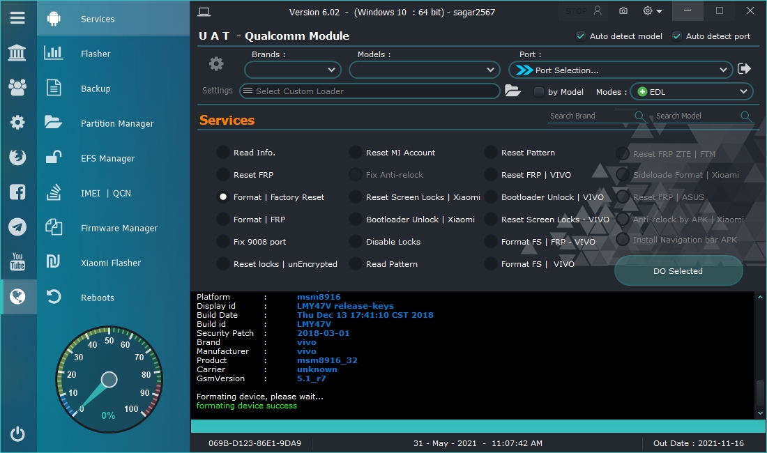Click the Reboots circular arrow icon

[53, 297]
